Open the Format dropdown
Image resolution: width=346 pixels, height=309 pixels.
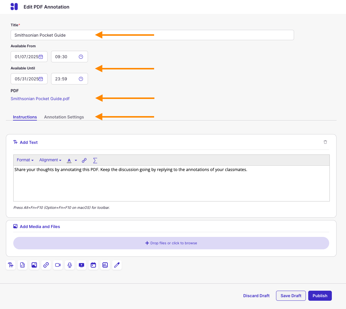(25, 160)
